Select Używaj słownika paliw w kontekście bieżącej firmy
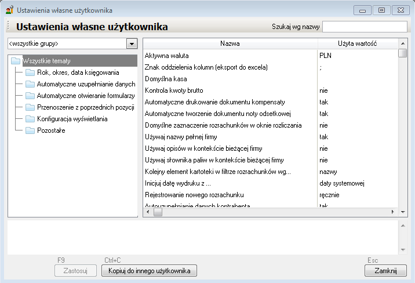415x283 pixels. pyautogui.click(x=270, y=160)
